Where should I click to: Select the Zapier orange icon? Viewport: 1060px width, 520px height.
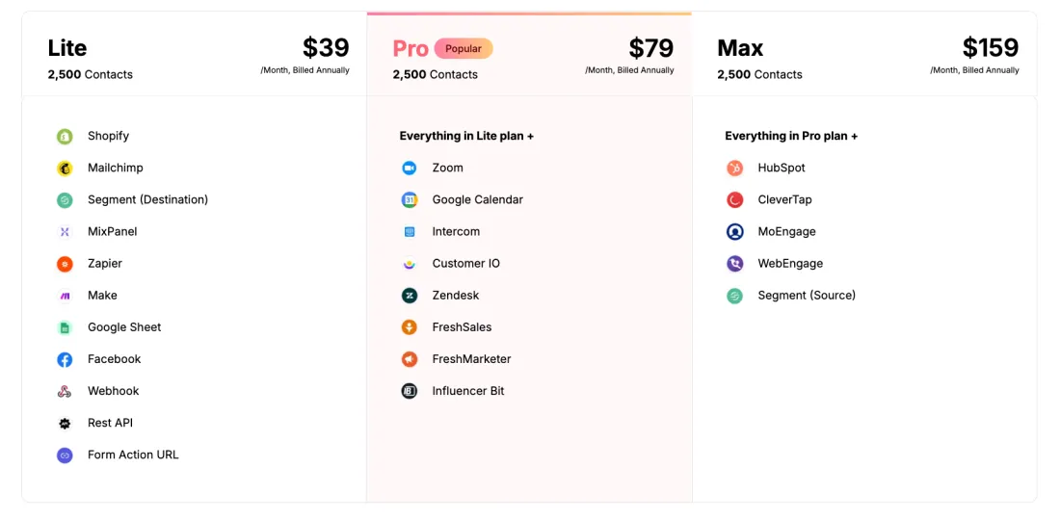pos(65,264)
